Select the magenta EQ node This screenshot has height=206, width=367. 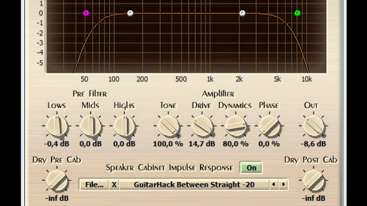click(x=86, y=13)
